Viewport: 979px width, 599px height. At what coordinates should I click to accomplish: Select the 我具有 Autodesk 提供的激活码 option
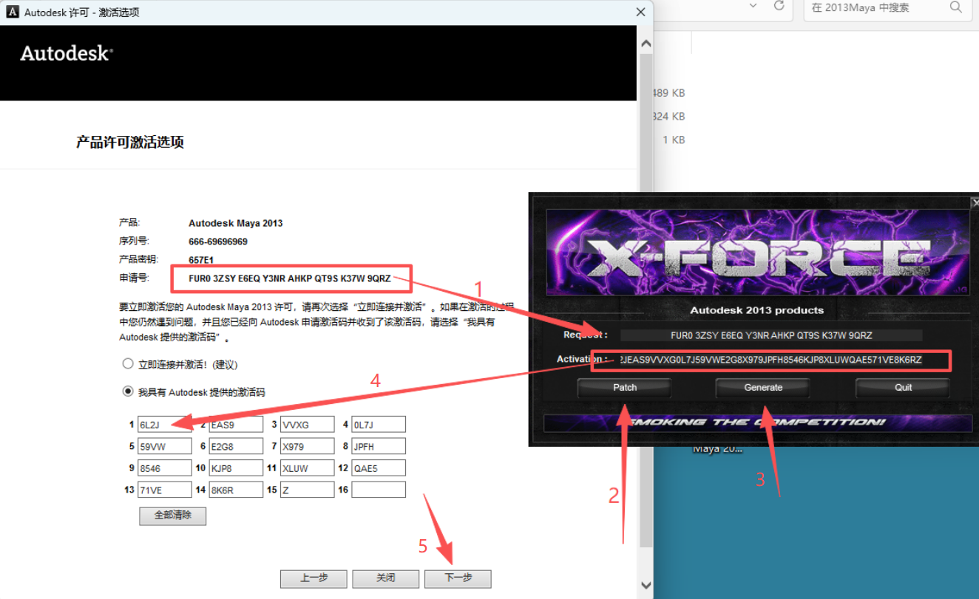point(128,391)
